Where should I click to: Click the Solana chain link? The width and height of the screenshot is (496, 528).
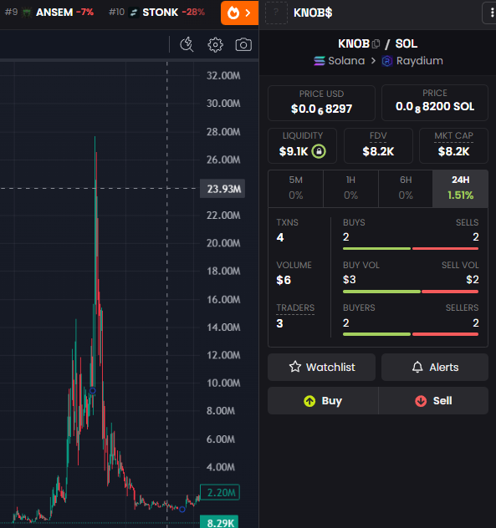point(340,61)
